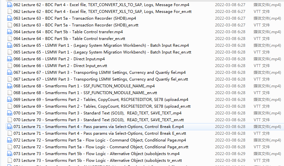Select 073 Alternative Object (subobjects tr.mp4 name
The width and height of the screenshot is (284, 166).
96,154
